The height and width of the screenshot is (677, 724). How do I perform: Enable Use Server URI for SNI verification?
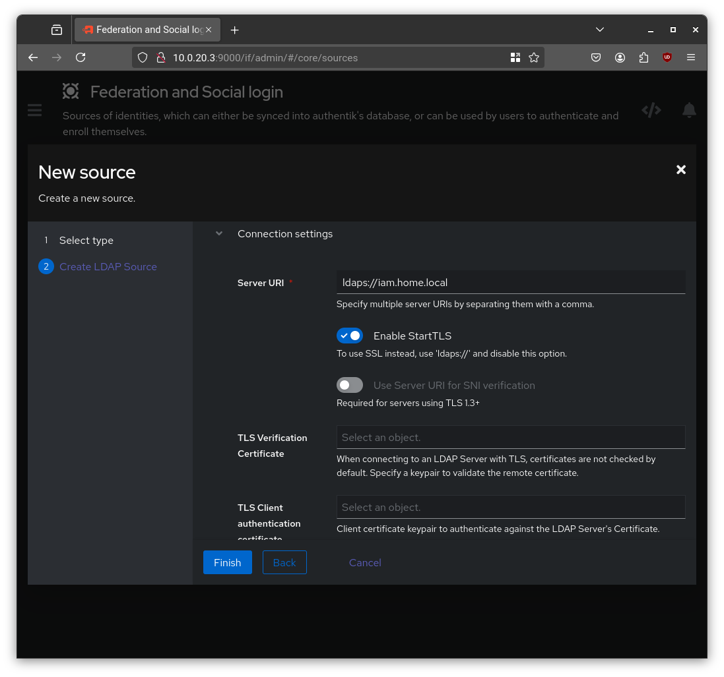tap(350, 385)
